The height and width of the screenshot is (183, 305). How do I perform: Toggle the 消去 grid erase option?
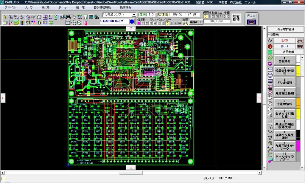click(185, 24)
